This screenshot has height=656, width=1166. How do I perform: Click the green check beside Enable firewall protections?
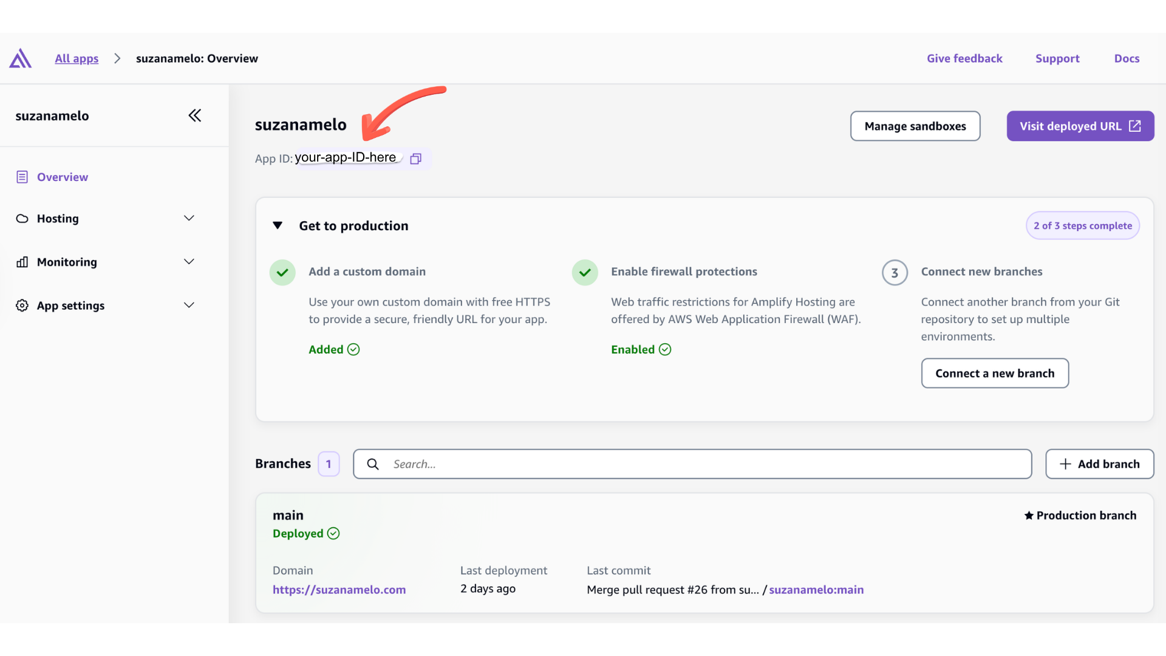click(x=585, y=273)
